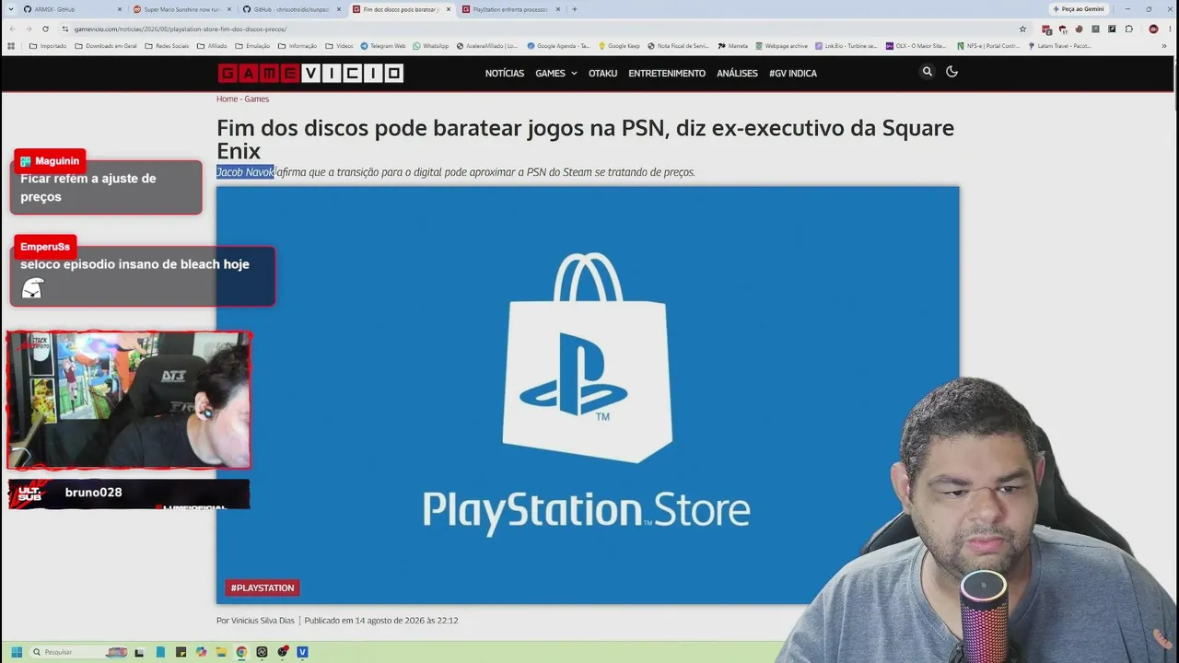The image size is (1179, 663).
Task: Open the Google Agenda bookmark
Action: pos(559,46)
